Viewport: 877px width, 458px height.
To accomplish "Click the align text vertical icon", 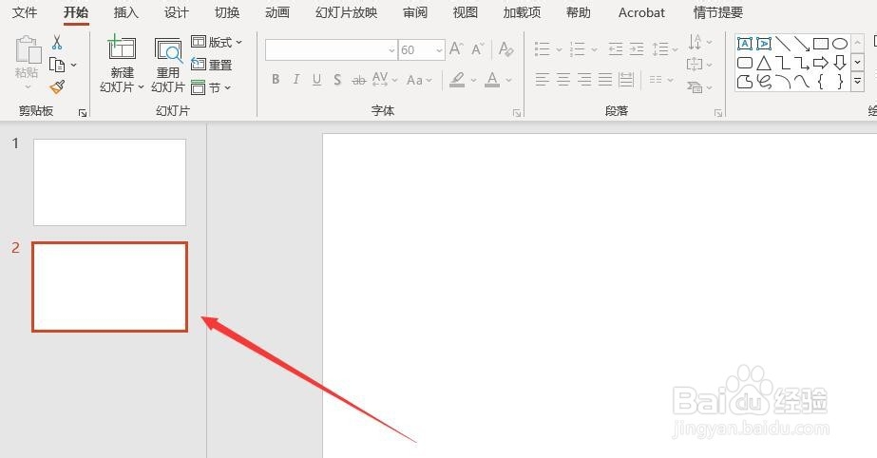I will (695, 65).
